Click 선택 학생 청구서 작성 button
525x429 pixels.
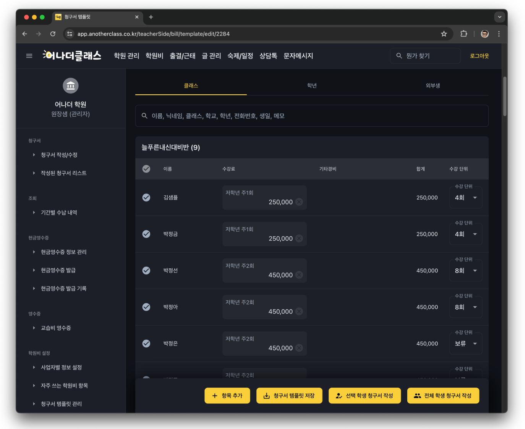(365, 396)
